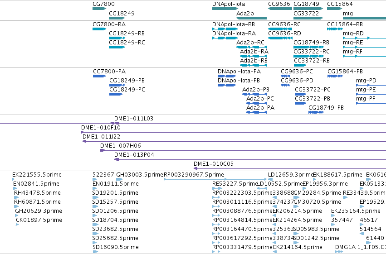
Task: Select protein CG15864-PB
Action: pyautogui.click(x=335, y=76)
